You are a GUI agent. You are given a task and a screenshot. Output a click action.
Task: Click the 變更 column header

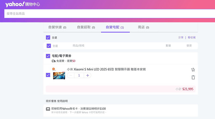click(189, 46)
